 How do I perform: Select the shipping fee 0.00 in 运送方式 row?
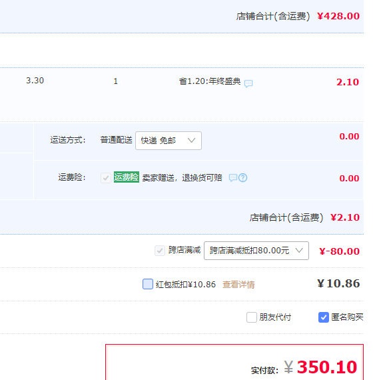[x=349, y=137]
